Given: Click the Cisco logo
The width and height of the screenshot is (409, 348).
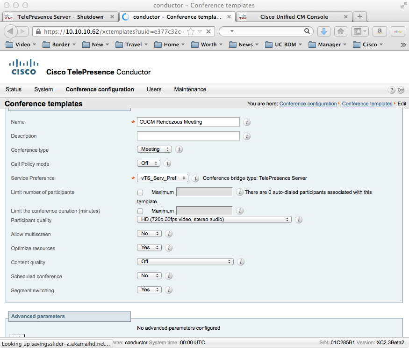Looking at the screenshot, I should tap(24, 67).
